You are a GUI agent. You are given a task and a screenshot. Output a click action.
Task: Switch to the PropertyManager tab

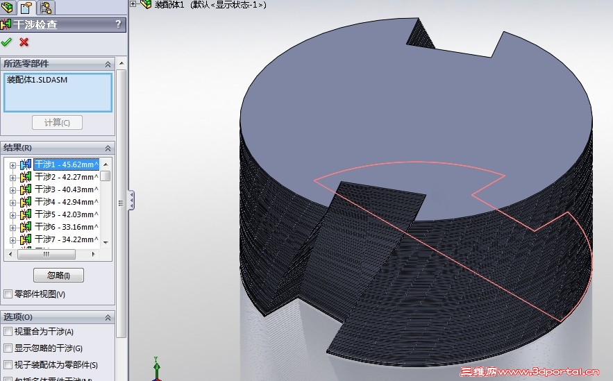click(x=26, y=7)
